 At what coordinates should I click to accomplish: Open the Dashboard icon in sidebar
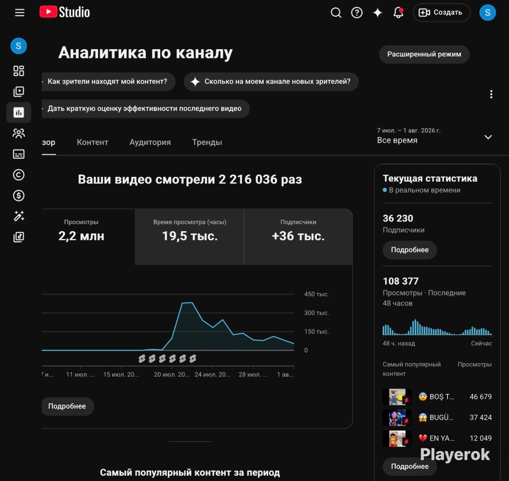pos(18,71)
